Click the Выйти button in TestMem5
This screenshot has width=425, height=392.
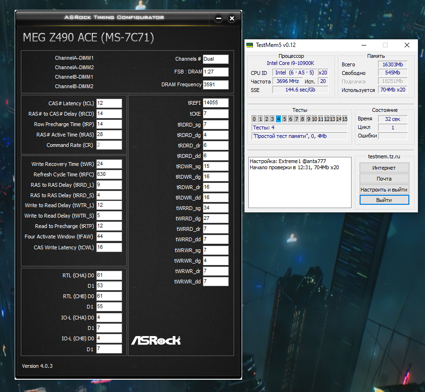(384, 200)
